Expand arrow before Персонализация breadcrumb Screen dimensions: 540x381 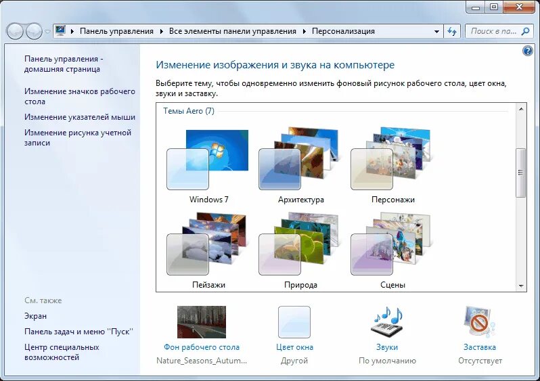click(x=305, y=31)
